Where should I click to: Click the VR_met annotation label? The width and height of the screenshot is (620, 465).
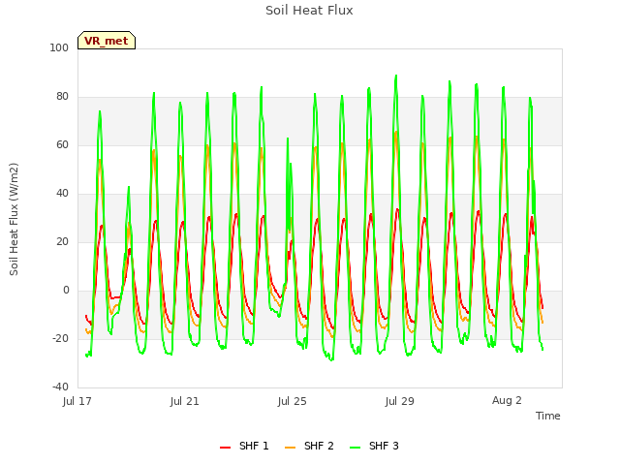(107, 41)
